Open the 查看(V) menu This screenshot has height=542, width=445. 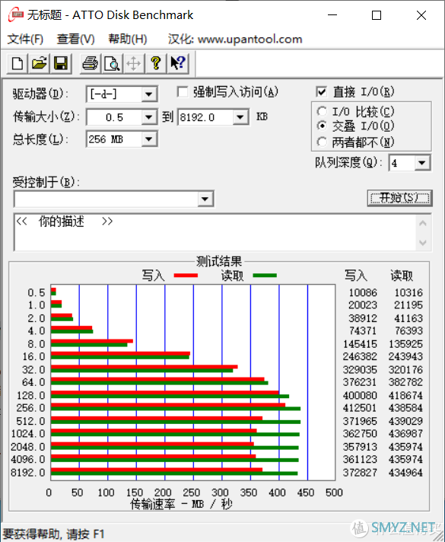pyautogui.click(x=75, y=39)
